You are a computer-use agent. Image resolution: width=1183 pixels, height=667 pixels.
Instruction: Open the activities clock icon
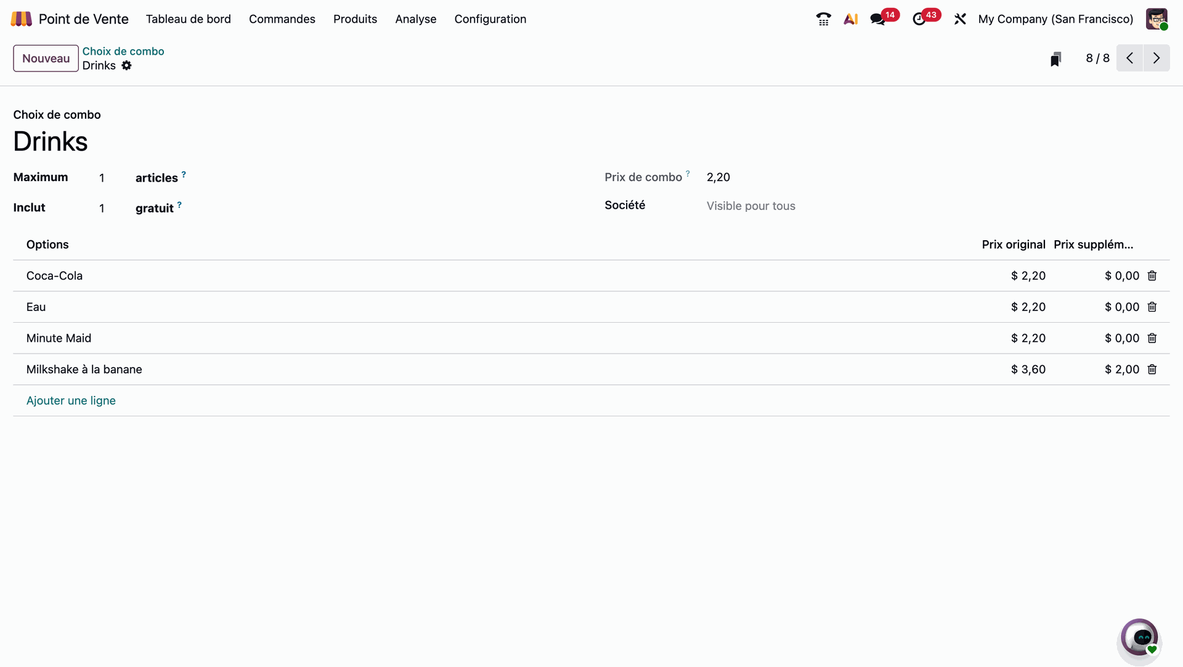(x=919, y=19)
